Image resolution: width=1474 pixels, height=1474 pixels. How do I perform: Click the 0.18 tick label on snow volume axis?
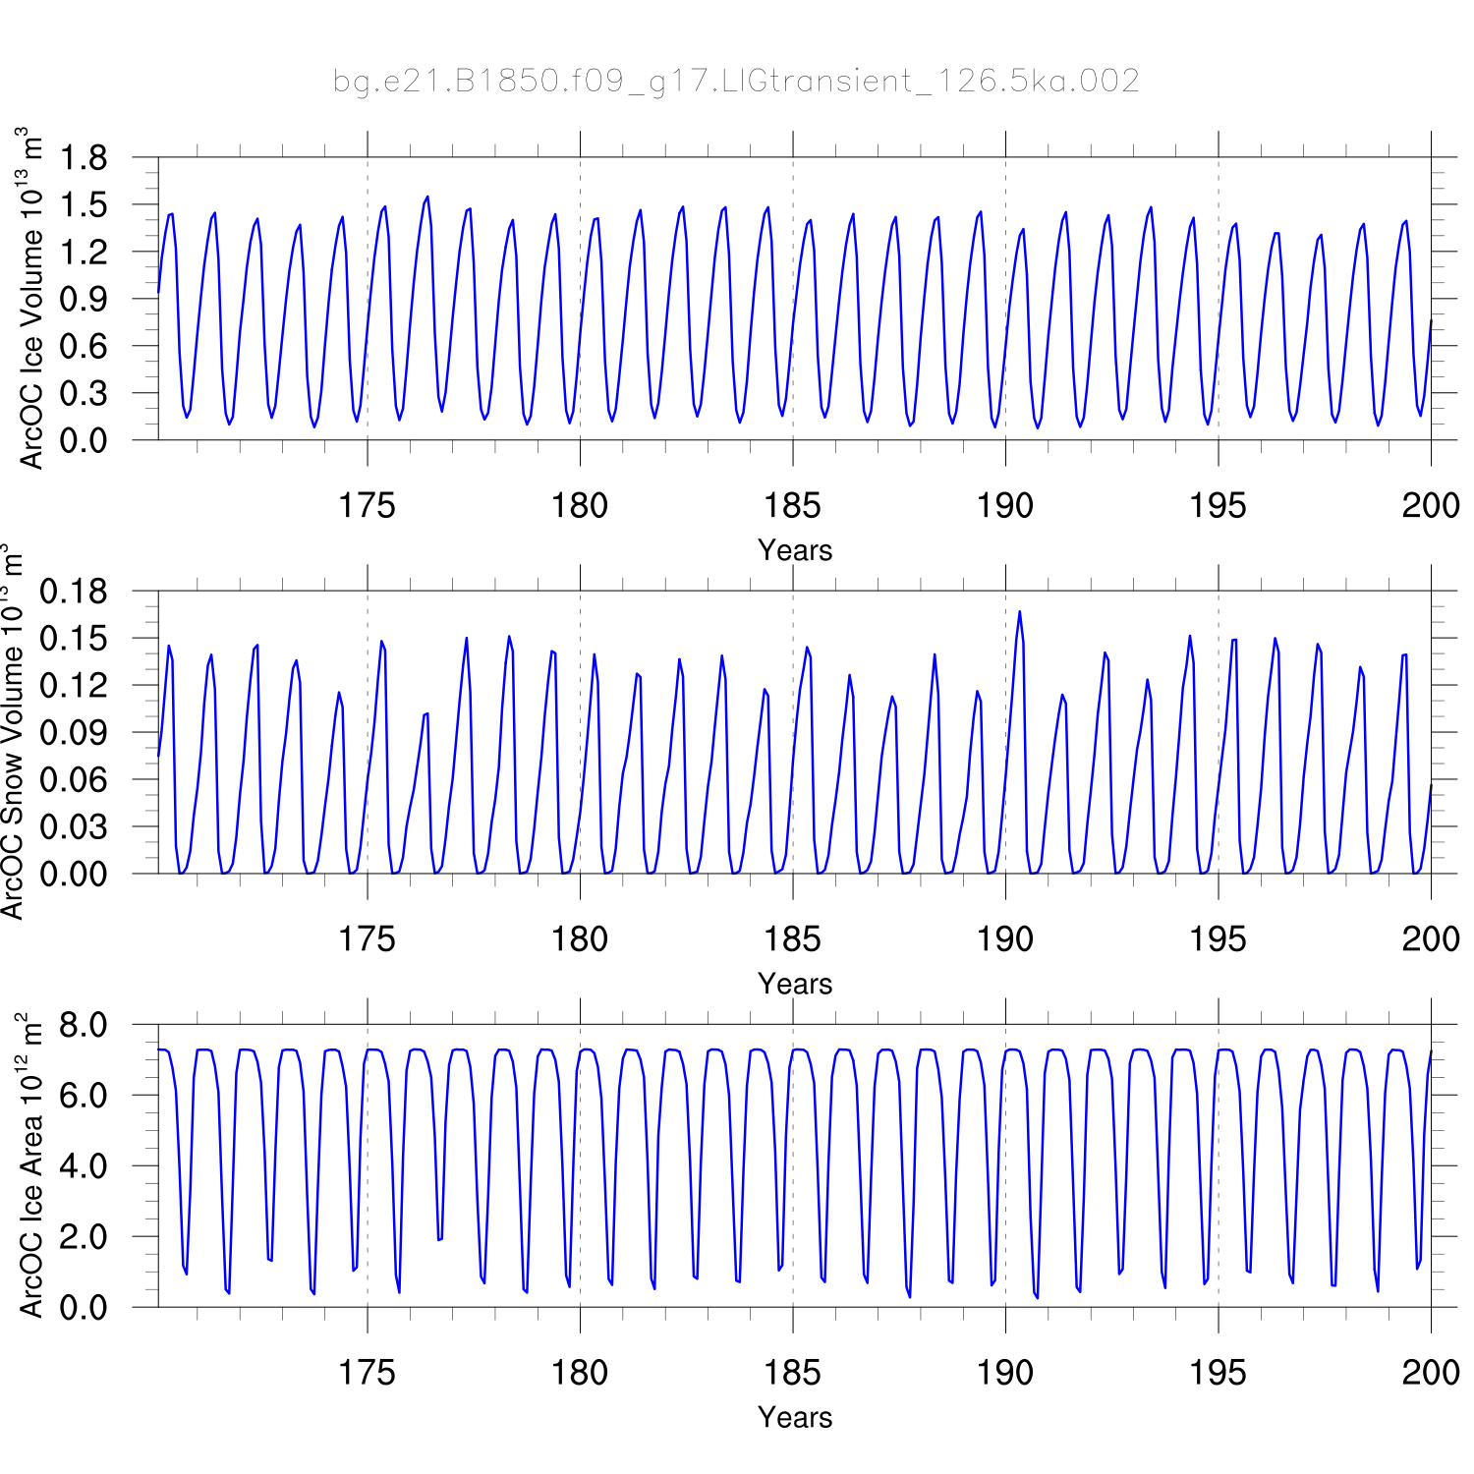tap(74, 592)
